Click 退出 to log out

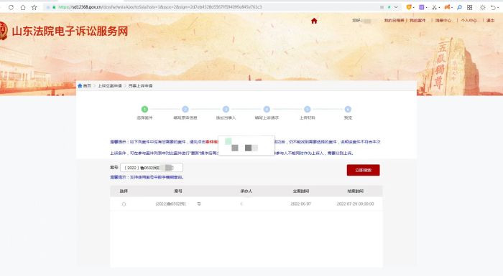click(x=490, y=21)
